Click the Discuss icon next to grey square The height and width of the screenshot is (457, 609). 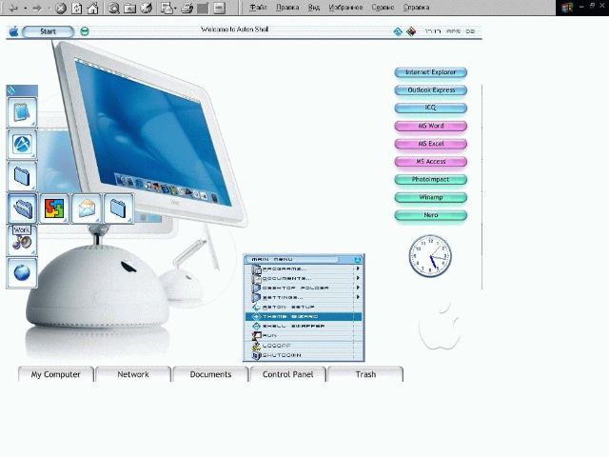[x=220, y=9]
